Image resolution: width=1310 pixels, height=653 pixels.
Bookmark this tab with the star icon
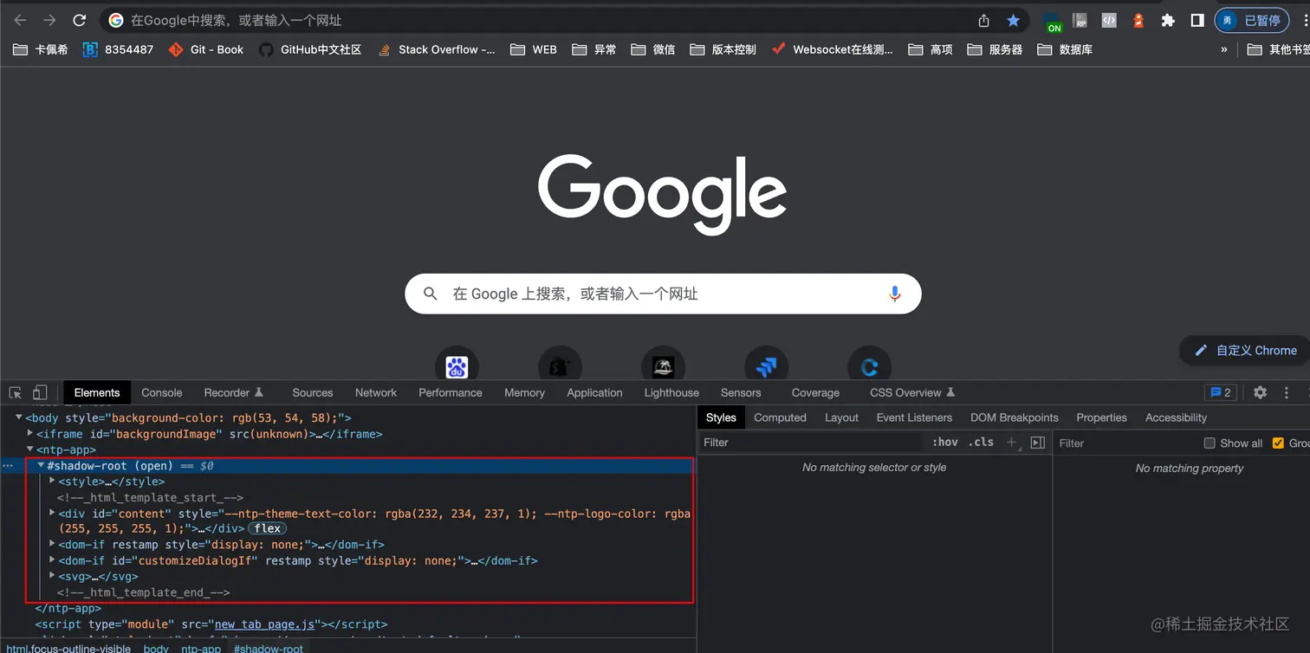(1013, 20)
